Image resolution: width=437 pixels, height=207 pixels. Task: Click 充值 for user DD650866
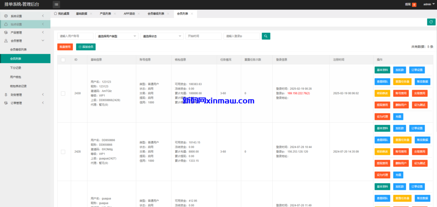398,175
